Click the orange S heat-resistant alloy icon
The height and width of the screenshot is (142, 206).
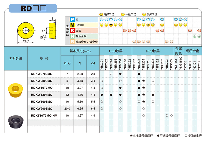[x=72, y=42]
